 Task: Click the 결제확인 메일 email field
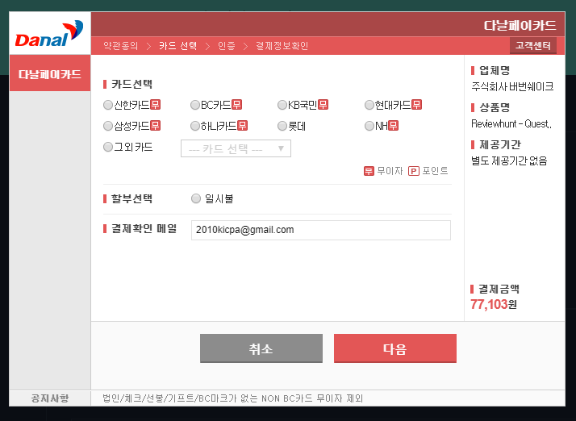321,230
